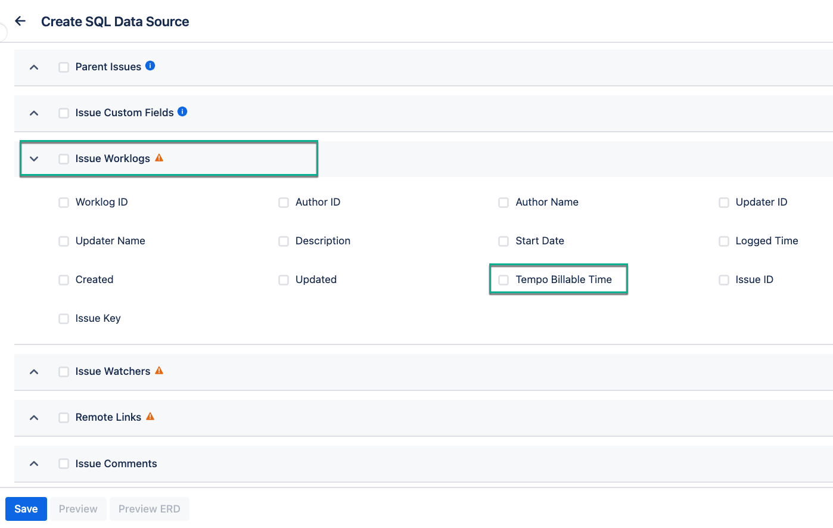Tick the Tempo Billable Time checkbox

pos(503,280)
